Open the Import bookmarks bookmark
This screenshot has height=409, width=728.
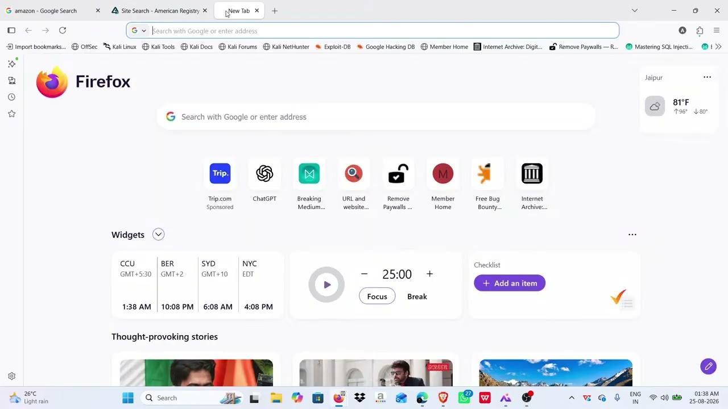(x=36, y=47)
